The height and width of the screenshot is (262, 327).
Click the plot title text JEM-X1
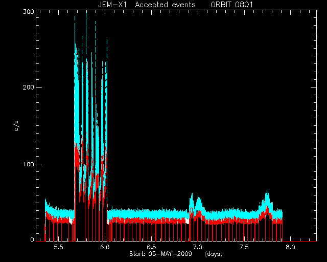112,5
